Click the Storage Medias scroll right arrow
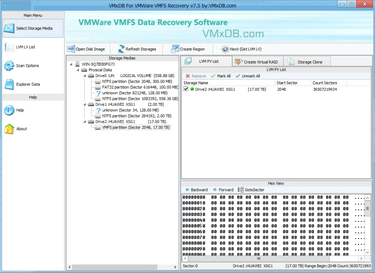The image size is (375, 273). coord(175,267)
